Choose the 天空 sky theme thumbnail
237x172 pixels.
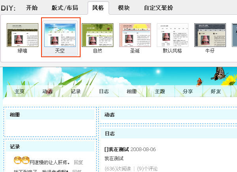click(60, 35)
